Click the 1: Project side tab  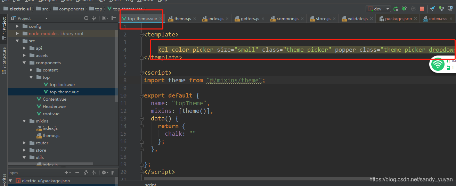(4, 29)
